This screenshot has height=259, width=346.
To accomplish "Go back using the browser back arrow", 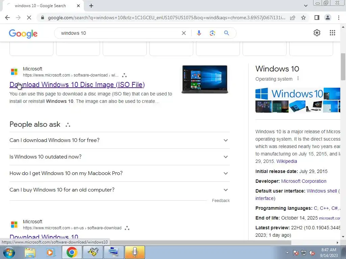I will coord(7,18).
